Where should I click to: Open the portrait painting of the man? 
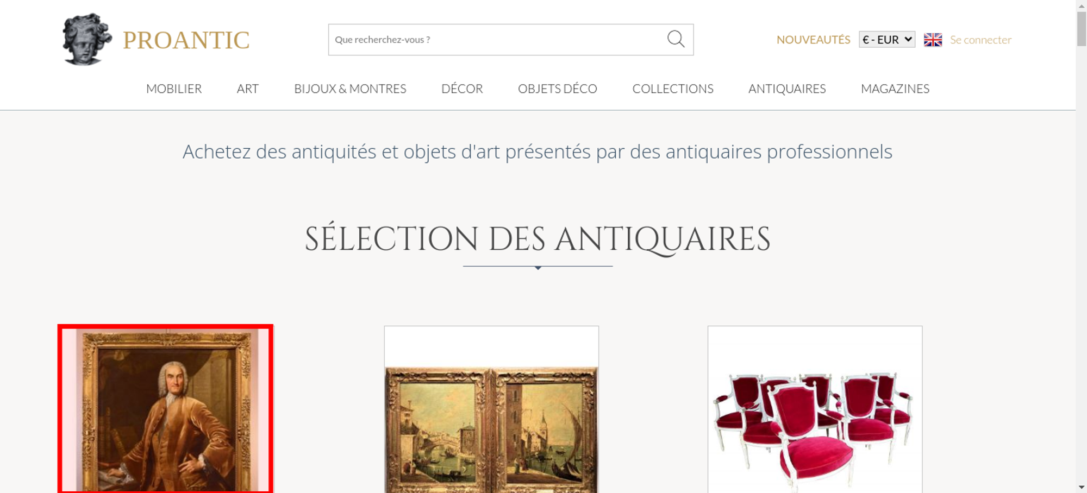[x=166, y=409]
